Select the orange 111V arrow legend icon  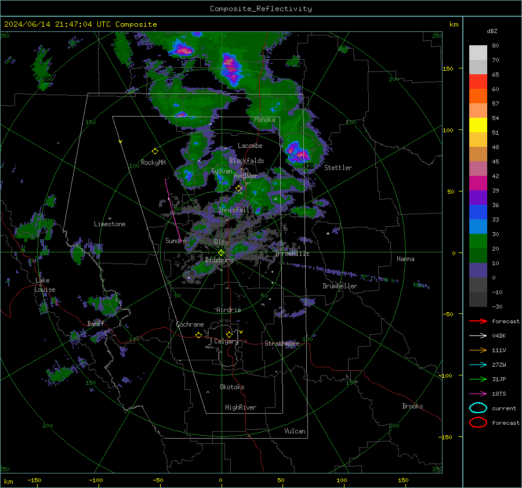tap(478, 350)
